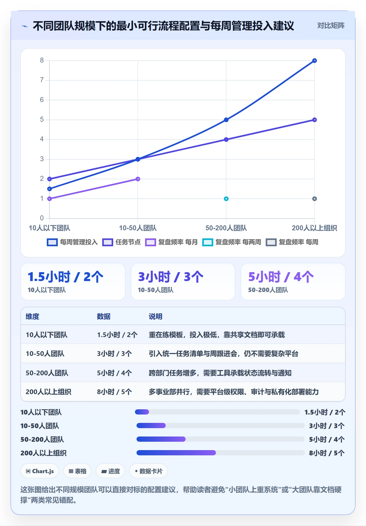Select the 5小时 / 4个 stat card
The image size is (366, 526).
tap(293, 282)
